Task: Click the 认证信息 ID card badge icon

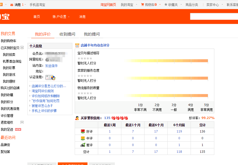Action: [51, 77]
